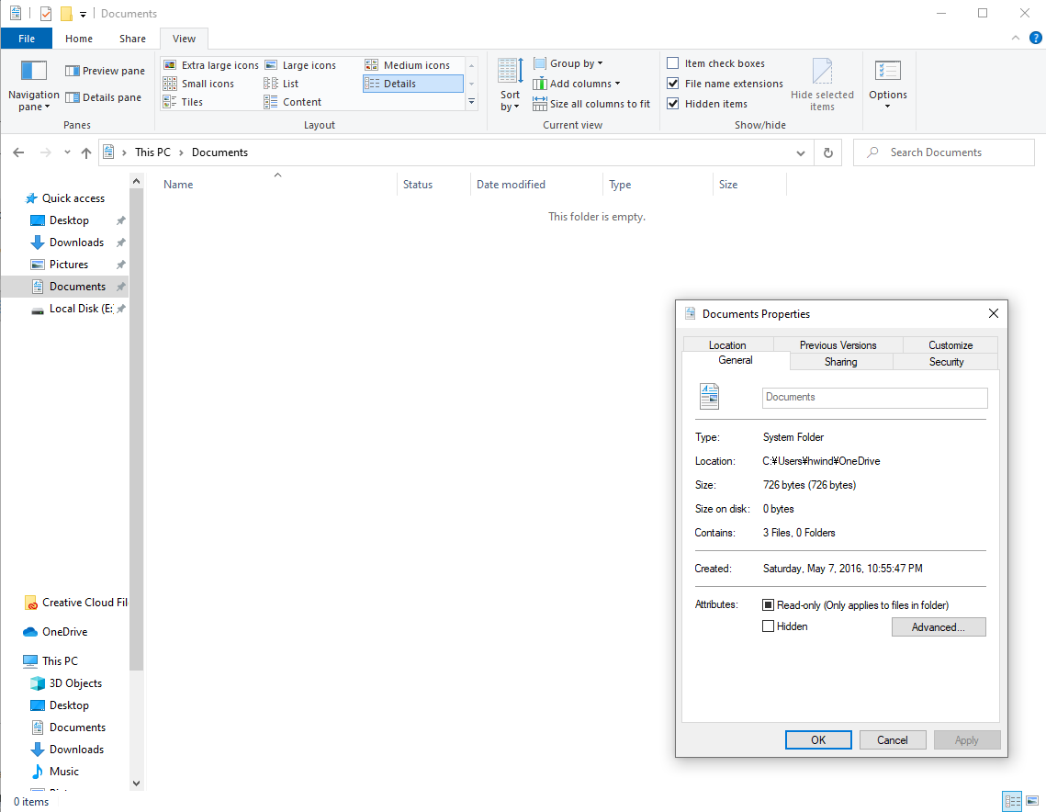1046x812 pixels.
Task: Open OneDrive in navigation sidebar
Action: pos(64,632)
